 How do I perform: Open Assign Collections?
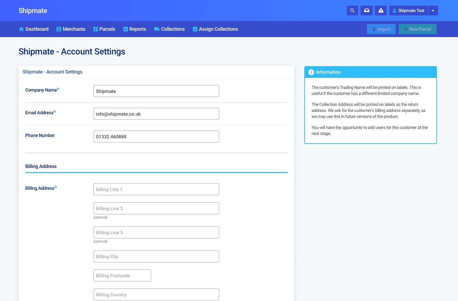215,29
